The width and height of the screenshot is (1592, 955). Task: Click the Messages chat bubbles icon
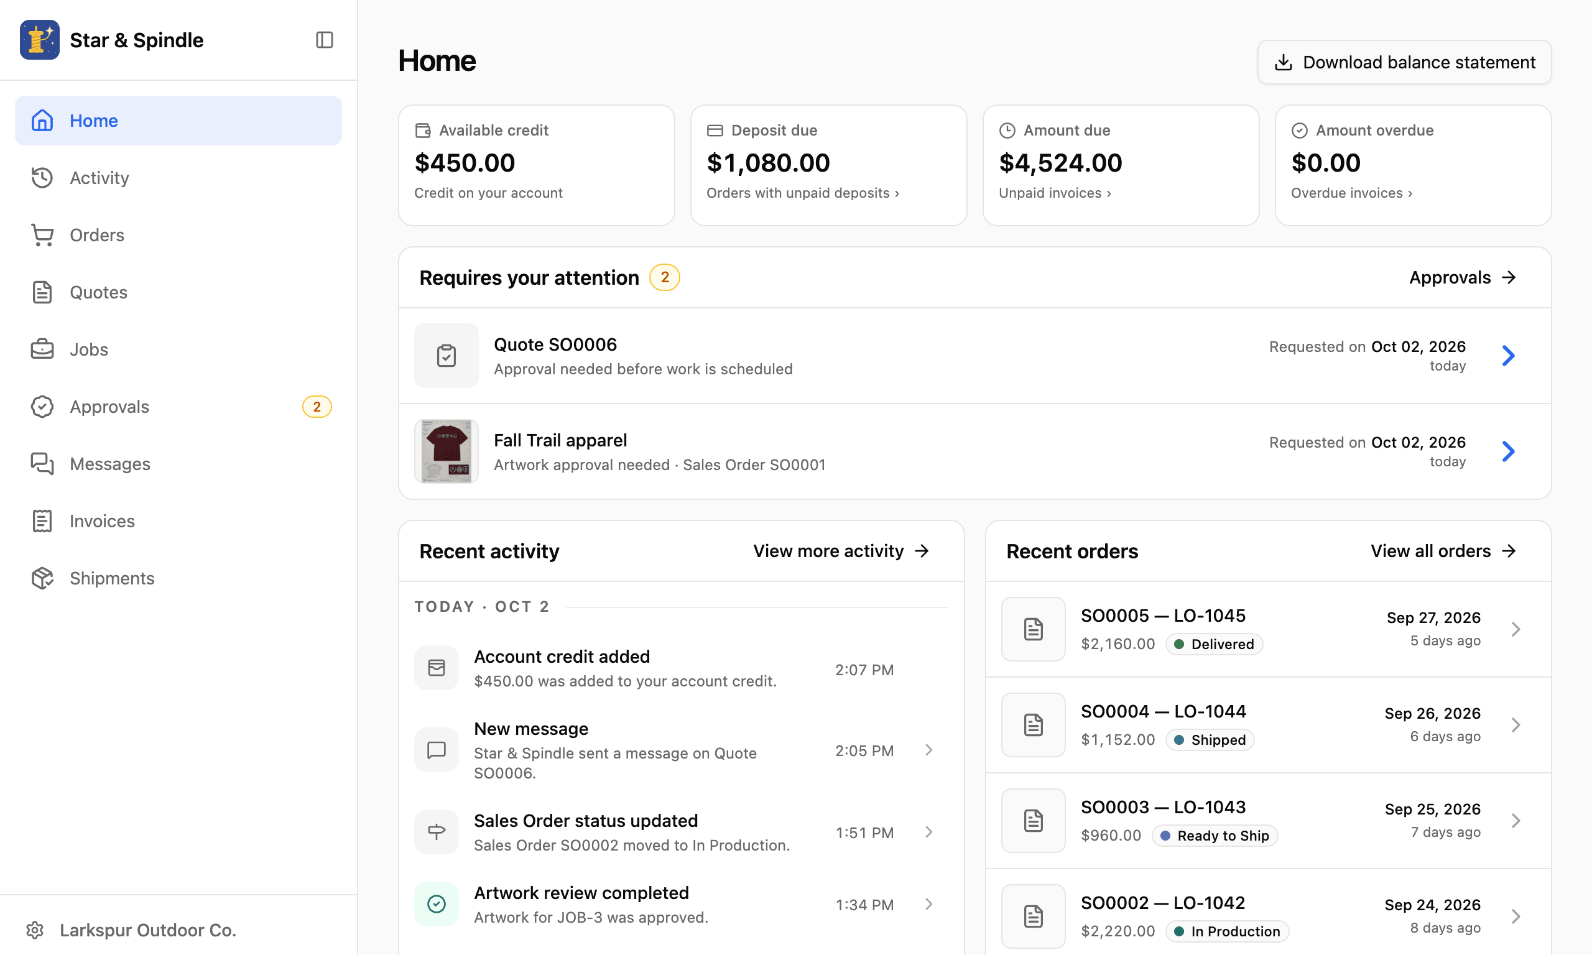tap(42, 464)
